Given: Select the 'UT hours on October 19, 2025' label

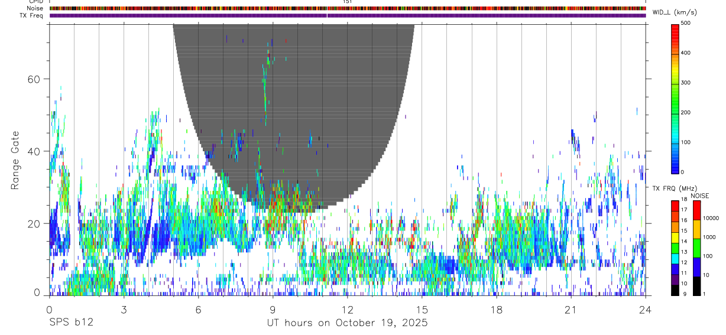Looking at the screenshot, I should click(x=346, y=323).
